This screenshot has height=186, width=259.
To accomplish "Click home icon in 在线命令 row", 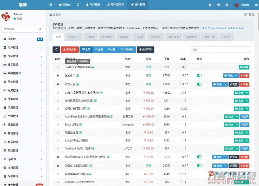I will 58,75.
